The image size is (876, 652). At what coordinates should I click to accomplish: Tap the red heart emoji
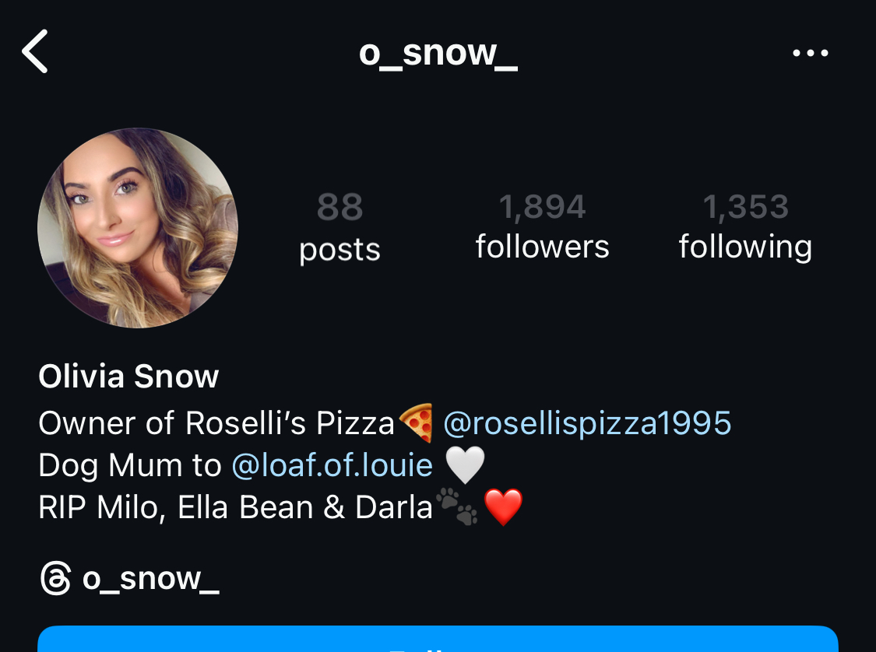coord(503,507)
